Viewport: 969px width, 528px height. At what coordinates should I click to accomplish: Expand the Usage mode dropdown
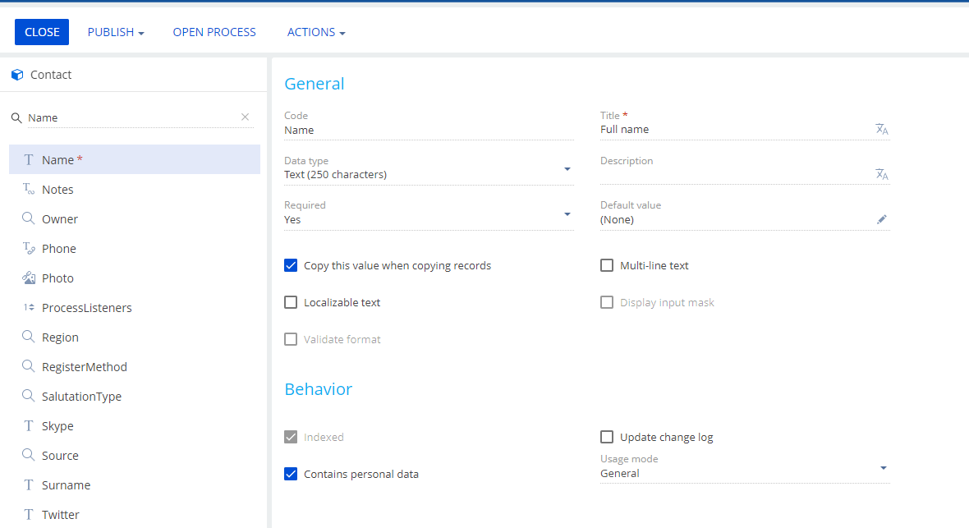tap(884, 468)
